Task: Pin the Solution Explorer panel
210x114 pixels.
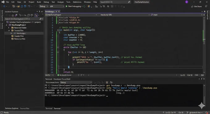Action: [x=40, y=12]
